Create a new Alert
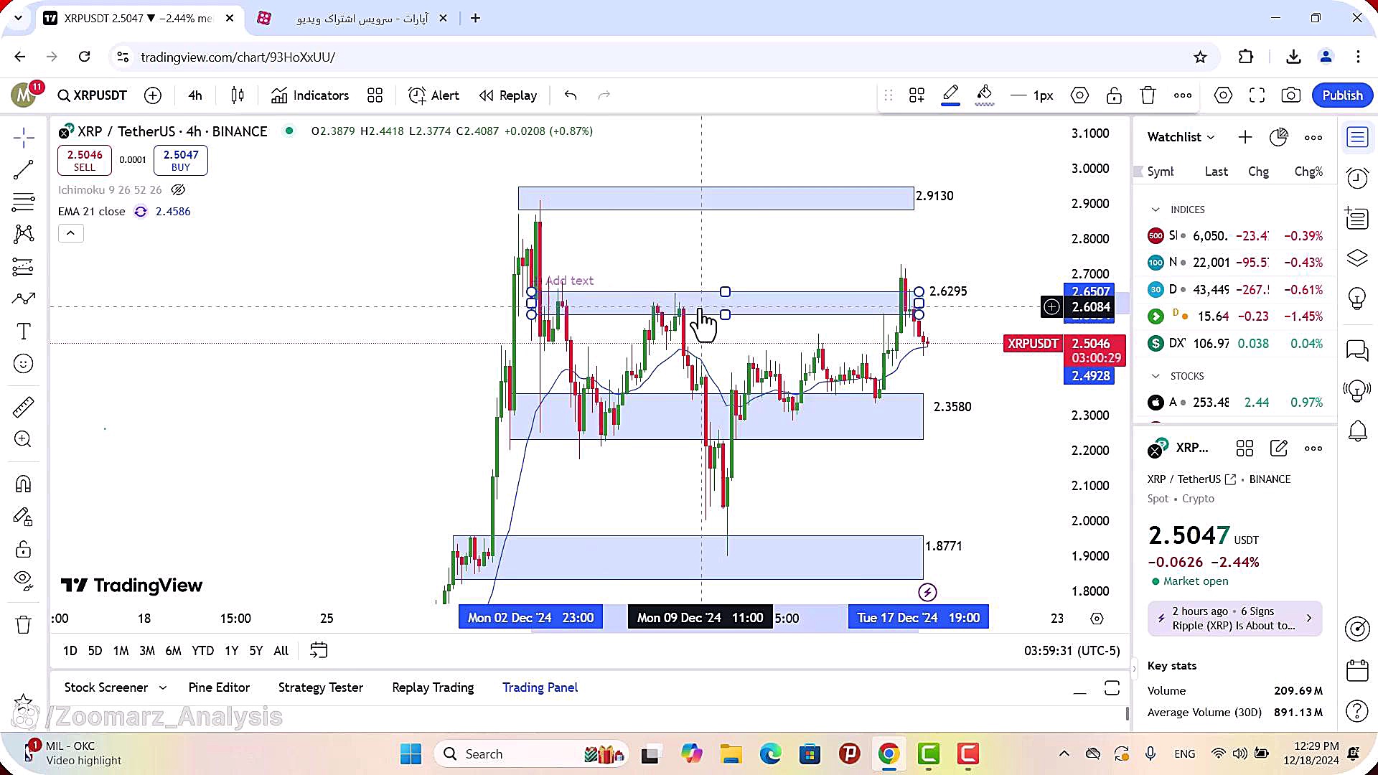1378x775 pixels. click(433, 95)
